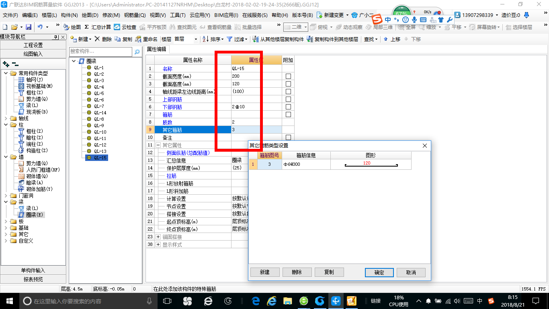This screenshot has width=549, height=309.
Task: Open 工具(T) menu
Action: click(x=178, y=15)
